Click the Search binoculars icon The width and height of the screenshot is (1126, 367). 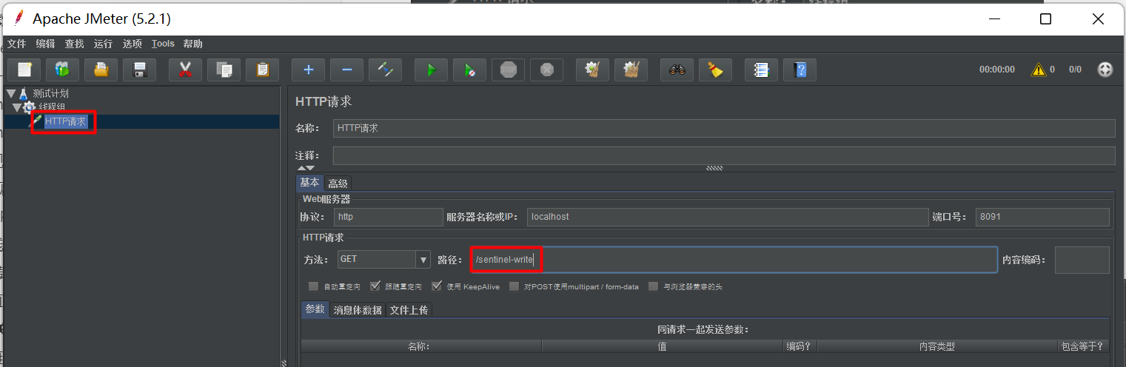click(677, 70)
